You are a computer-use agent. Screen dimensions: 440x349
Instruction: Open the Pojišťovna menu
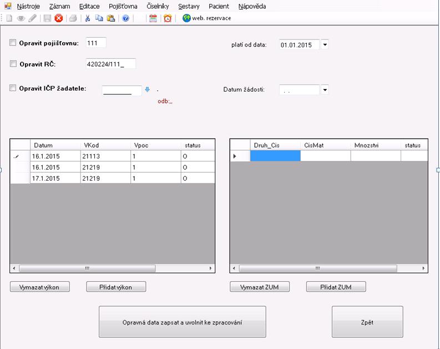pyautogui.click(x=123, y=6)
